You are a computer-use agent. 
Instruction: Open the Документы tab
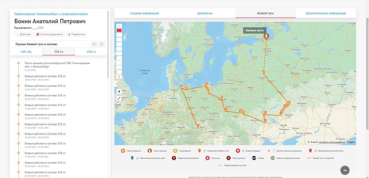click(x=205, y=13)
